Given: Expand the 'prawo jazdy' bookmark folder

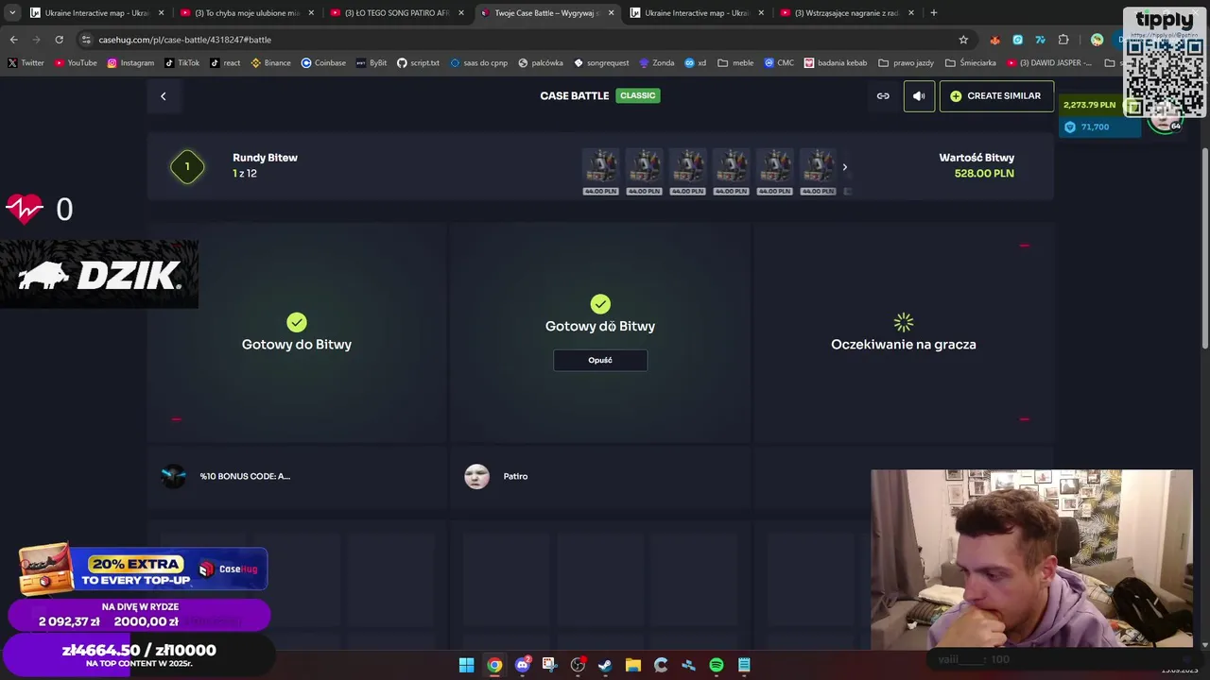Looking at the screenshot, I should [x=906, y=63].
